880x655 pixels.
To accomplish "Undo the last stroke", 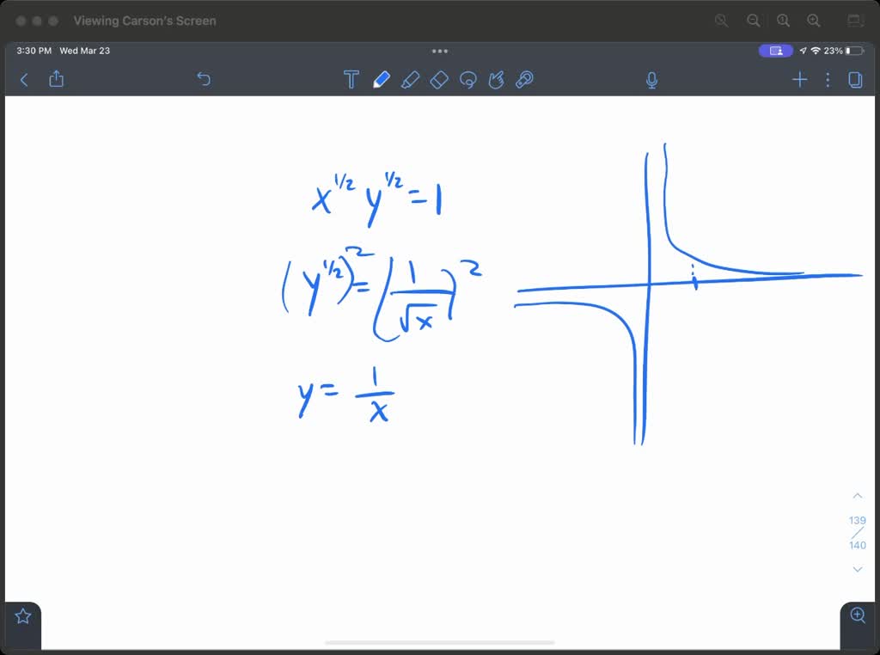I will point(204,79).
